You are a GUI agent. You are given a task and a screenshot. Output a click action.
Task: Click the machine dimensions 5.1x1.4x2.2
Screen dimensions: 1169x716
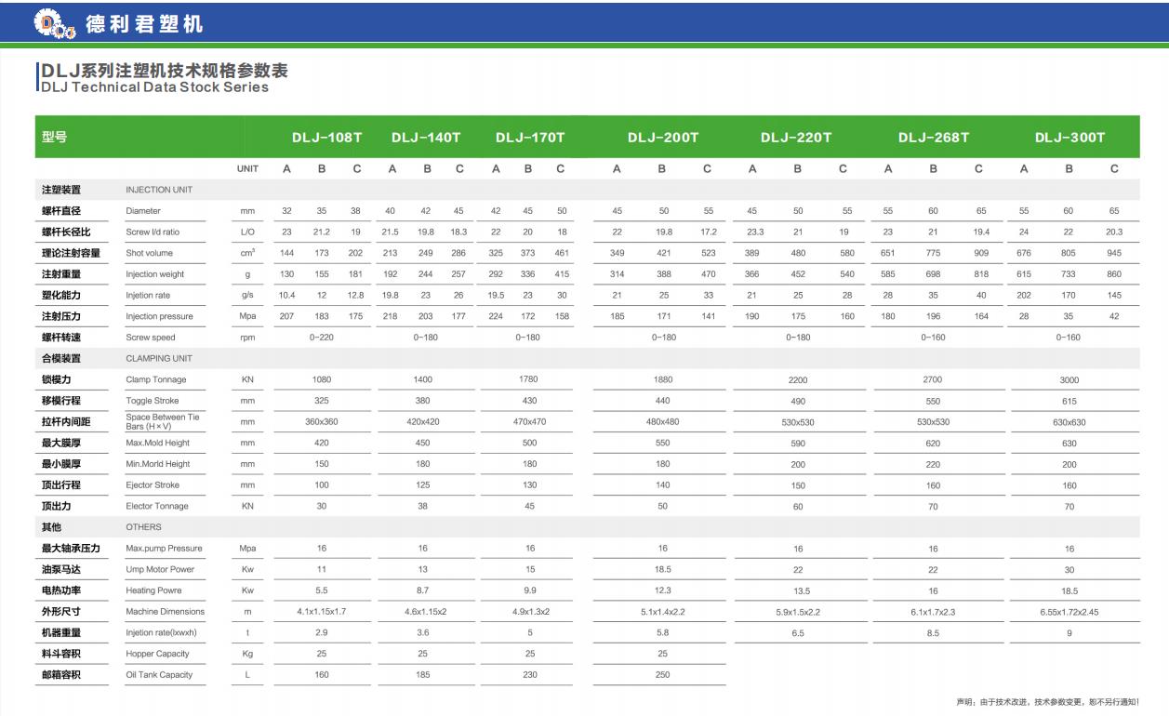pyautogui.click(x=662, y=612)
